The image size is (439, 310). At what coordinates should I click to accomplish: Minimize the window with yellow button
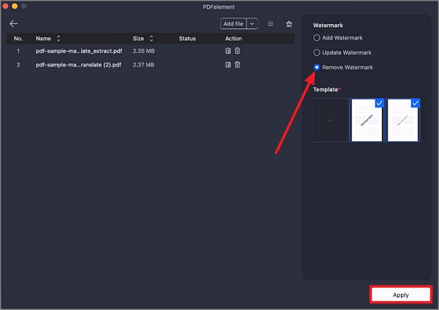click(x=15, y=6)
